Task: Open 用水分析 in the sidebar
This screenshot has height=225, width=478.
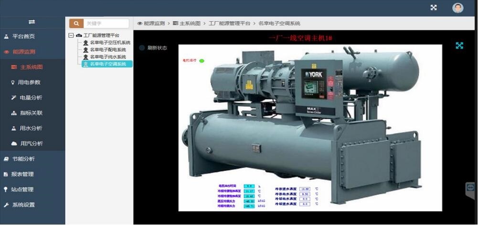Action: (x=31, y=129)
